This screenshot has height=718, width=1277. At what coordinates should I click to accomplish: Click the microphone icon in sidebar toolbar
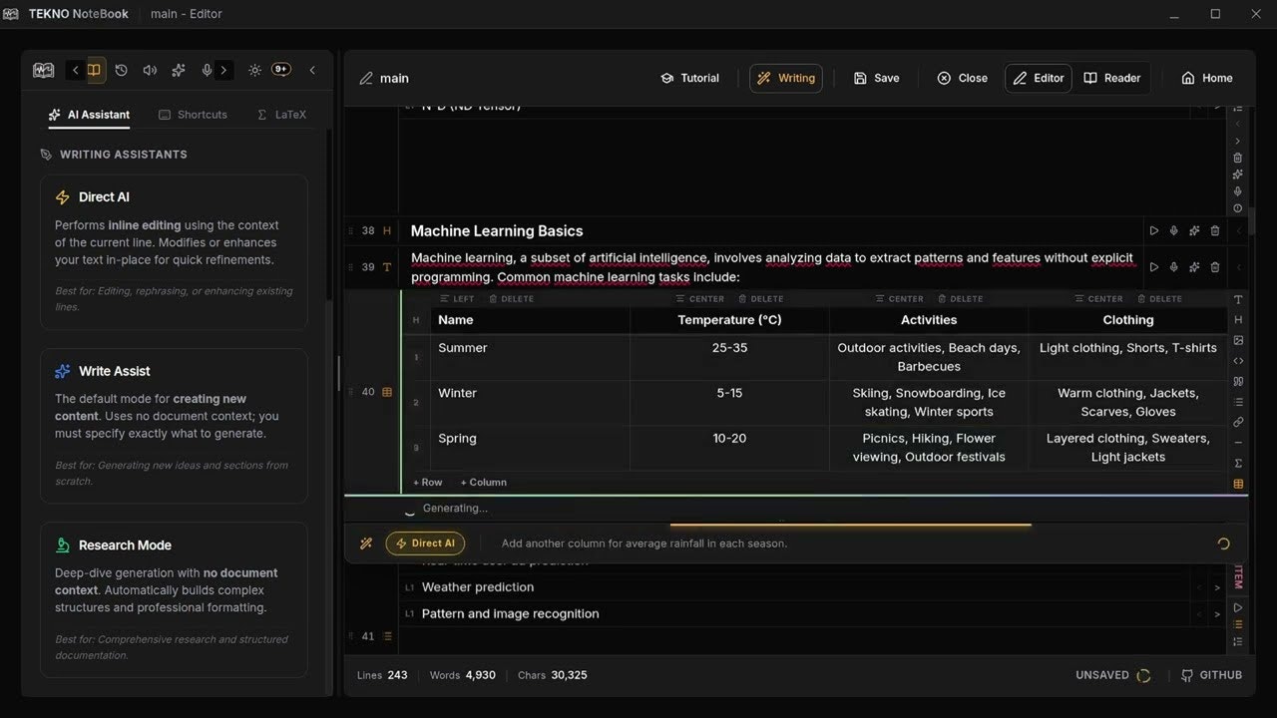207,70
